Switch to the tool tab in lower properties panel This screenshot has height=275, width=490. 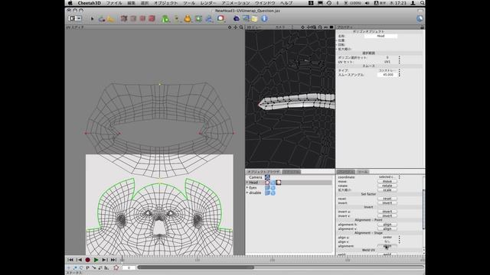pos(362,172)
